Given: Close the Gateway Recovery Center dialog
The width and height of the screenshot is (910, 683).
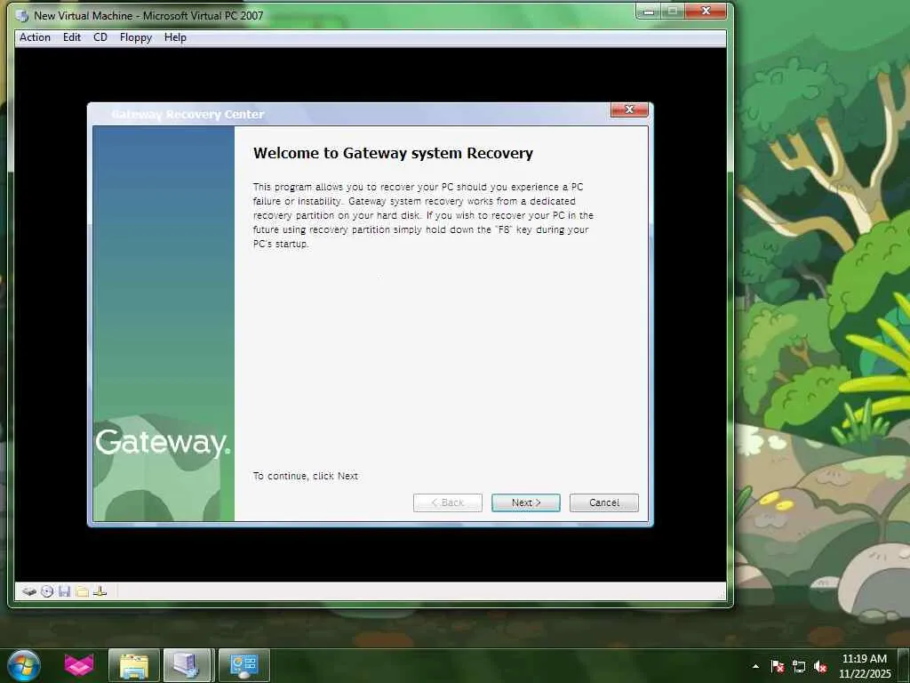Looking at the screenshot, I should point(629,109).
